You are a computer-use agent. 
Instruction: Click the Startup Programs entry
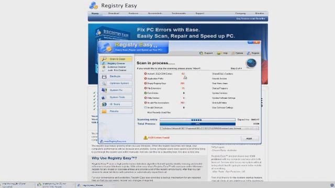(x=220, y=88)
